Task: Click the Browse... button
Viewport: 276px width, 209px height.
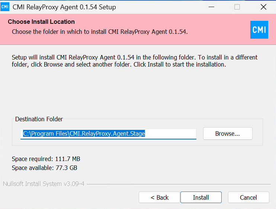Action: (228, 134)
